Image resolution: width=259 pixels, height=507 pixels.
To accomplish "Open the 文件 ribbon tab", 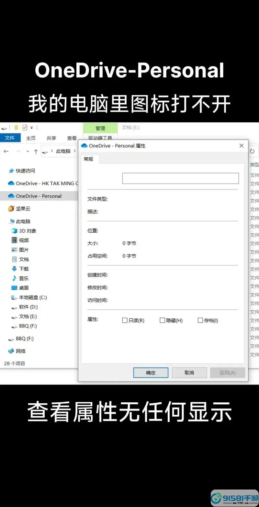I will coord(10,138).
